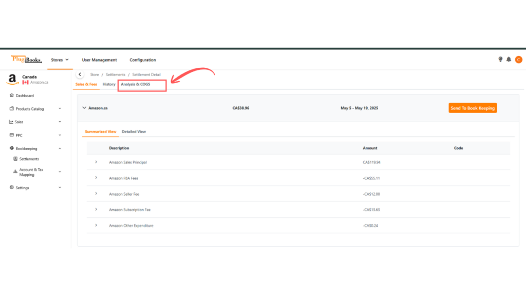526x296 pixels.
Task: Select the Summarized View tab
Action: [100, 132]
